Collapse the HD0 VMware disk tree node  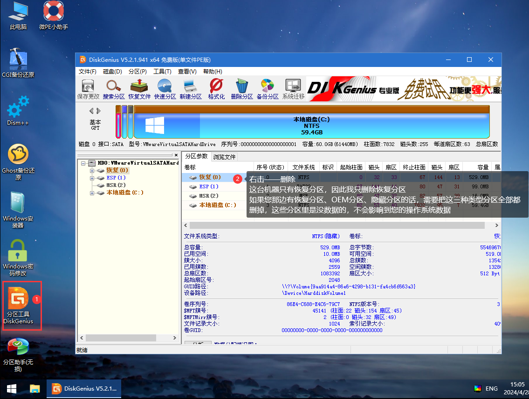[83, 163]
